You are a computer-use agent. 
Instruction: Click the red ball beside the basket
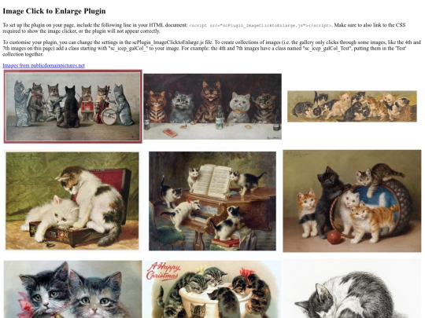[334, 237]
